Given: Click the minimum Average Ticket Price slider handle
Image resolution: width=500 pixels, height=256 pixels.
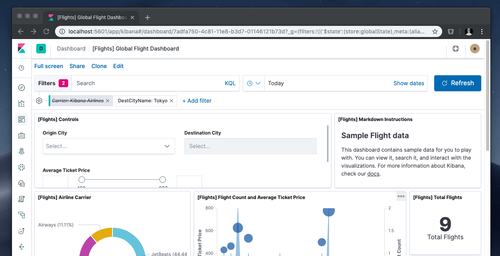Looking at the screenshot, I should click(82, 180).
